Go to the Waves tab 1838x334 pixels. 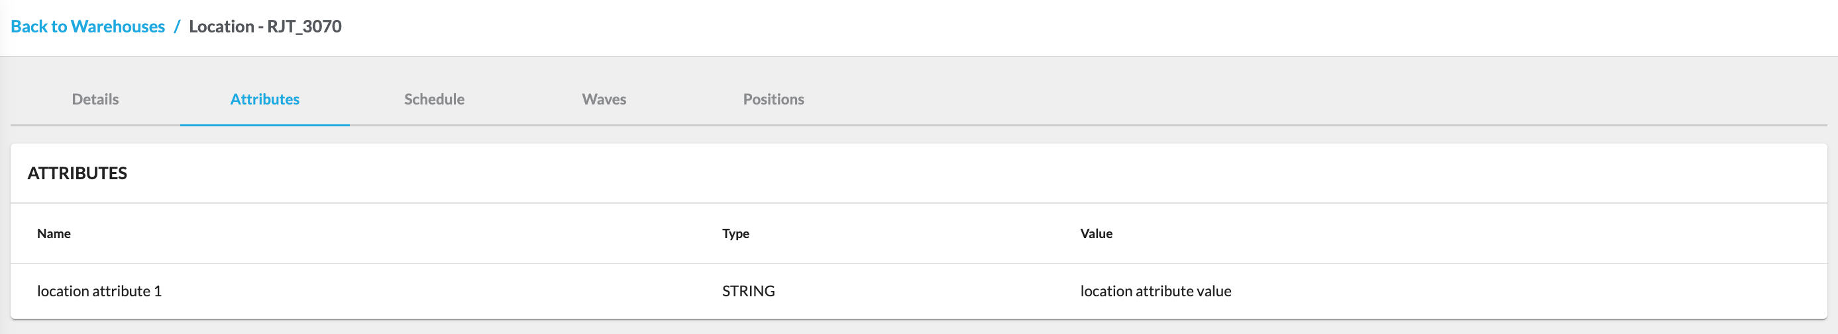click(x=604, y=99)
